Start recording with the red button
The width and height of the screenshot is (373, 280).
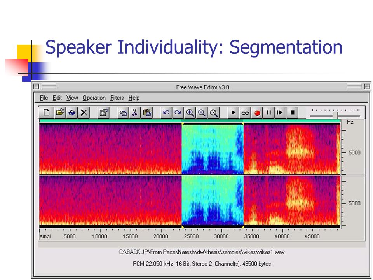click(257, 112)
